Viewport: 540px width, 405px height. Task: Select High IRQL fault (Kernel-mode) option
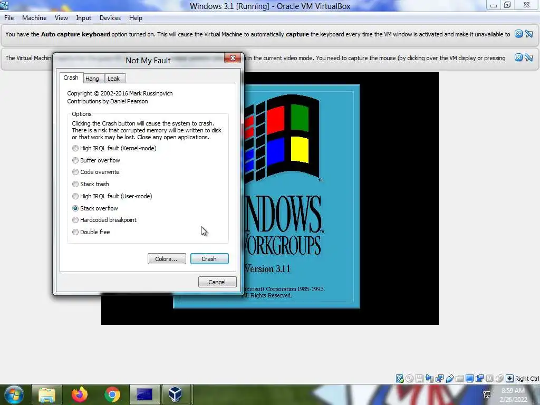[114, 148]
